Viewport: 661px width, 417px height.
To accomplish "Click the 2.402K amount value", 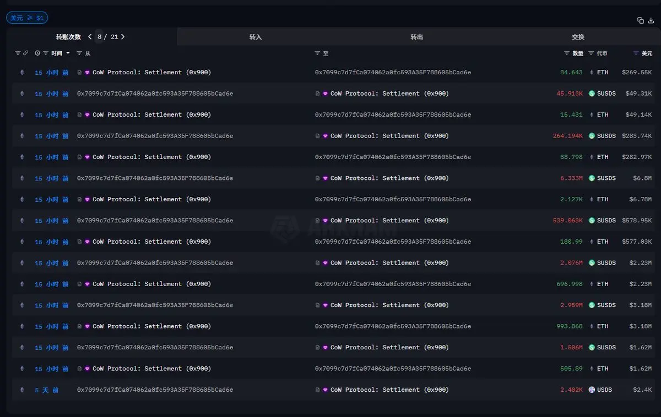I will point(571,390).
